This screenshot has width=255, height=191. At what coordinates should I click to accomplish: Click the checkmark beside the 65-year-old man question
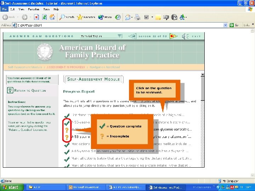tap(67, 152)
